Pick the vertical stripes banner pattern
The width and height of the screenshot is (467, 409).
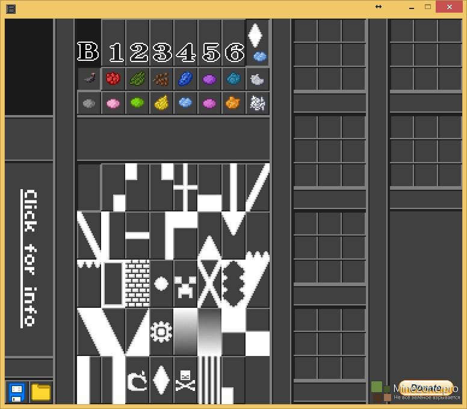point(209,380)
